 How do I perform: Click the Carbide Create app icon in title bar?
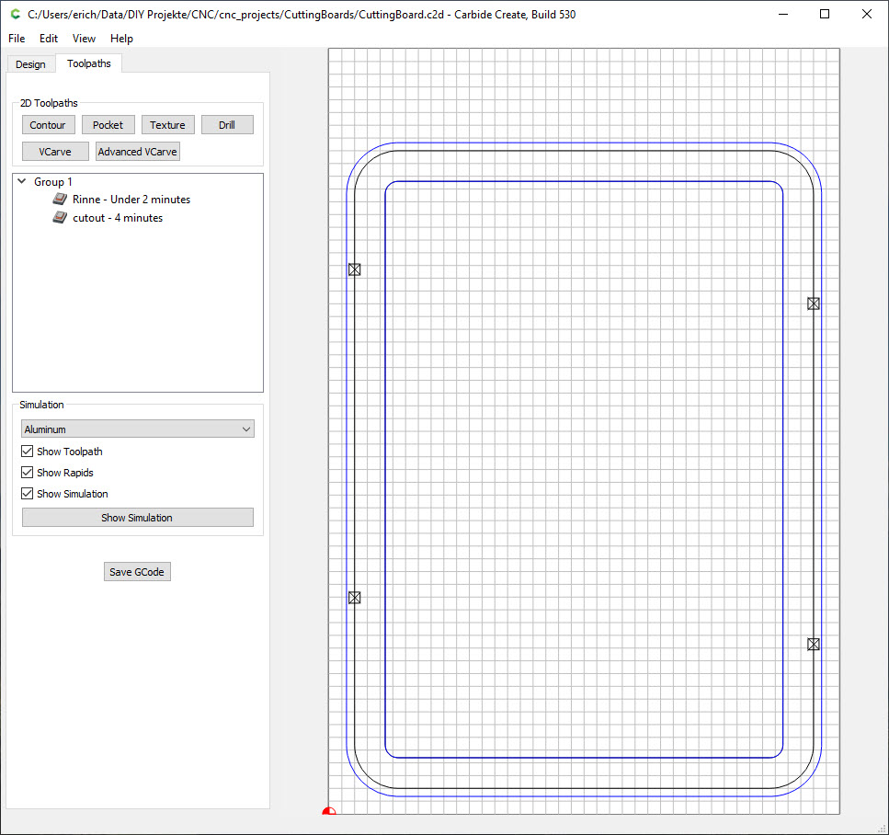[15, 15]
